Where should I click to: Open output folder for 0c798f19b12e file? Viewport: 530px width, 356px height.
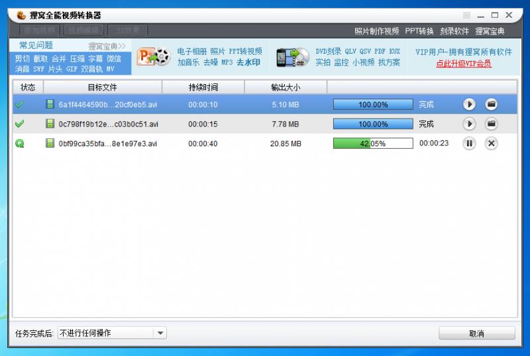(x=491, y=124)
